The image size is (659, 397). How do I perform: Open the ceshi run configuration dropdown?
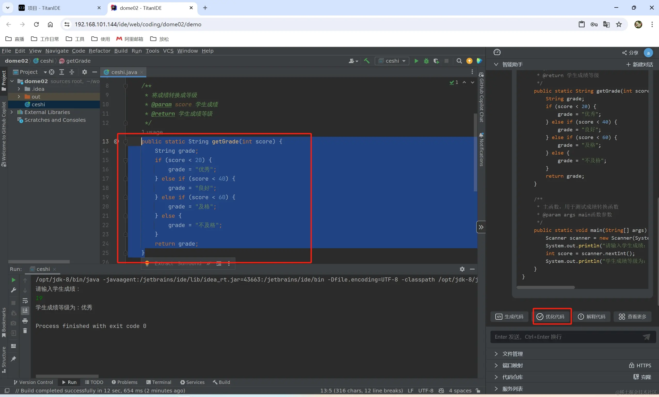click(392, 61)
